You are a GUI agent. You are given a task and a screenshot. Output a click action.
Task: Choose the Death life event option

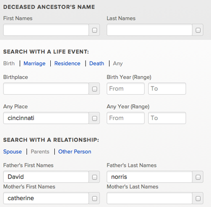click(97, 63)
